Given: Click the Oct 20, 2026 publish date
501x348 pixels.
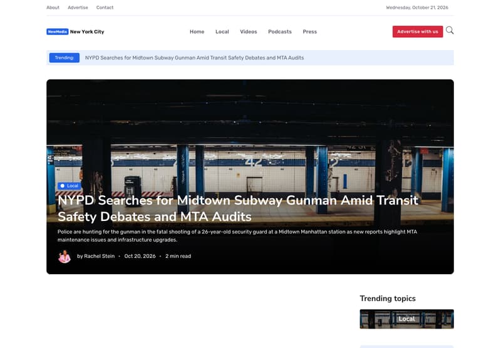Looking at the screenshot, I should pyautogui.click(x=140, y=256).
